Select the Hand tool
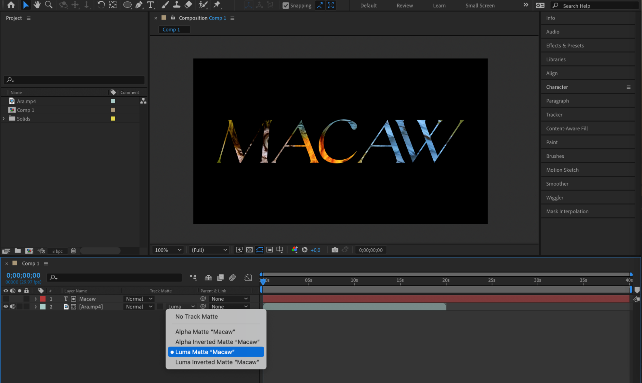This screenshot has width=642, height=383. 37,5
